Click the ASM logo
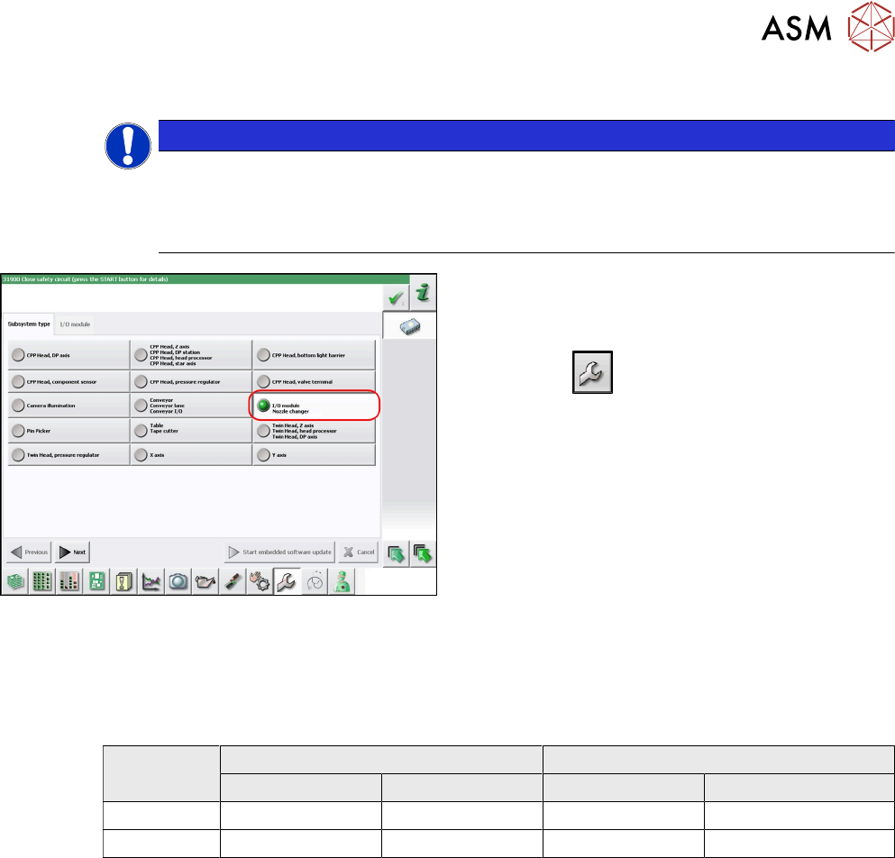This screenshot has width=895, height=858. (x=827, y=27)
